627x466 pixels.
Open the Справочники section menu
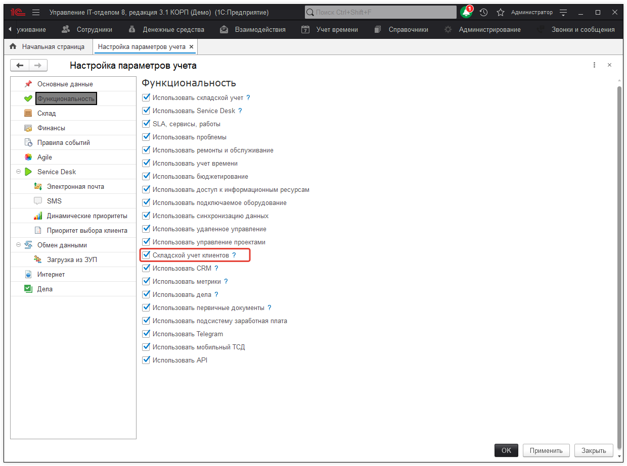coord(408,29)
